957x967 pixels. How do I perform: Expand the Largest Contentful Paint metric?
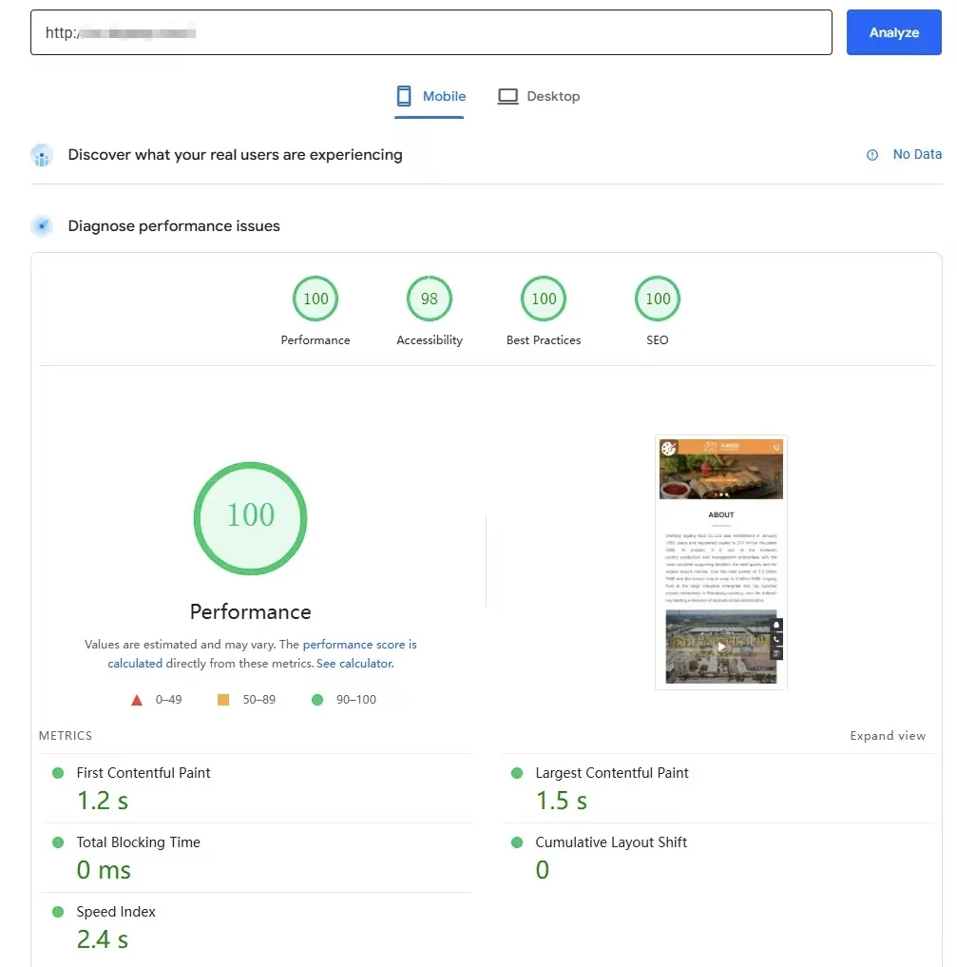click(x=612, y=773)
